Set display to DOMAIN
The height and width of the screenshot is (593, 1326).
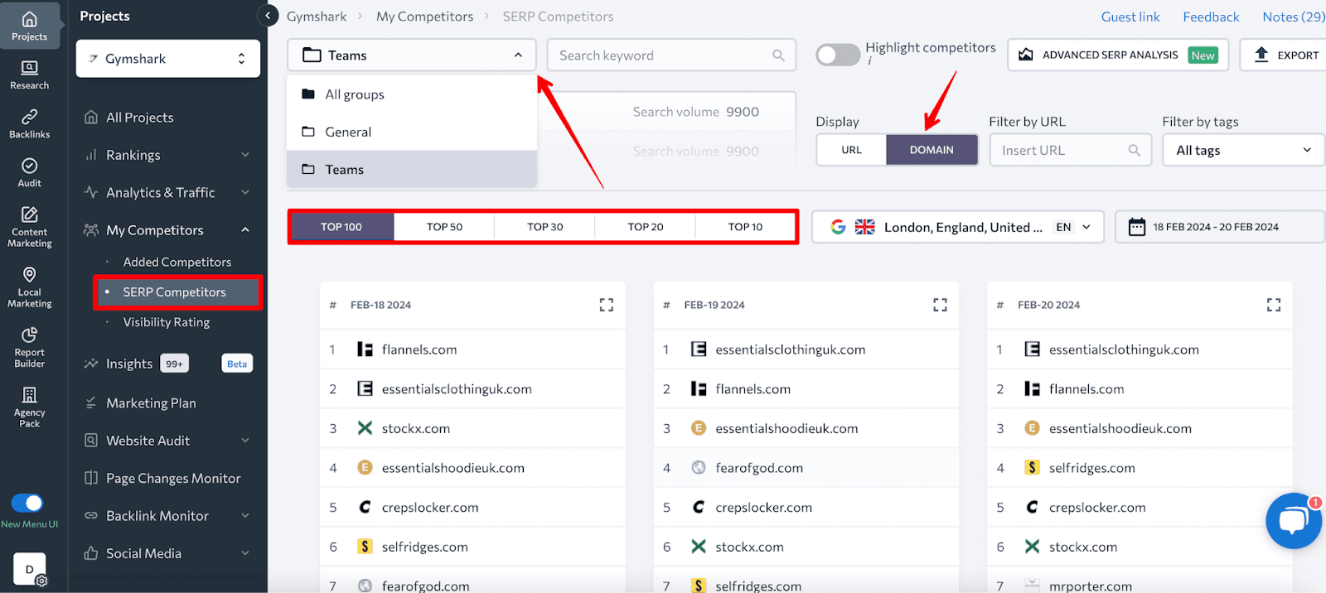click(x=932, y=150)
